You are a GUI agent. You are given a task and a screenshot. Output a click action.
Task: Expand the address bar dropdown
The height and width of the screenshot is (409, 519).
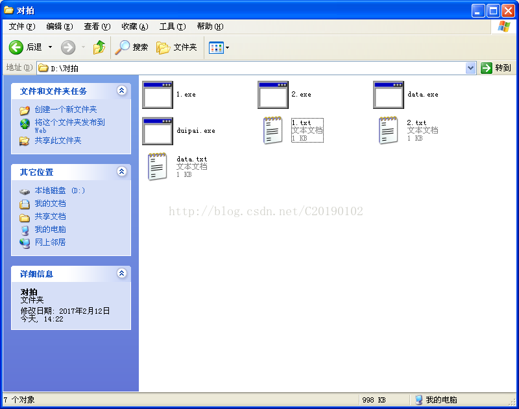coord(470,68)
